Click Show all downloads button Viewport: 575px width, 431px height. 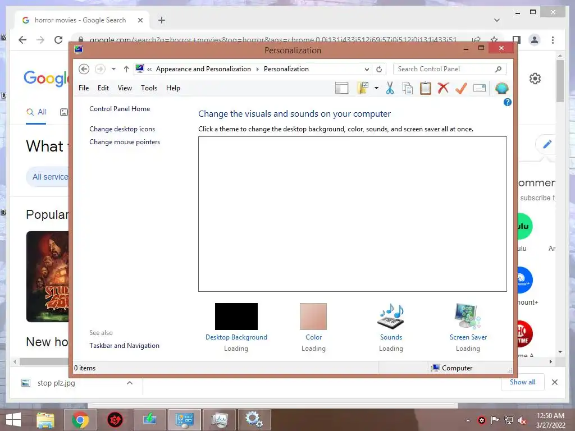(x=523, y=382)
